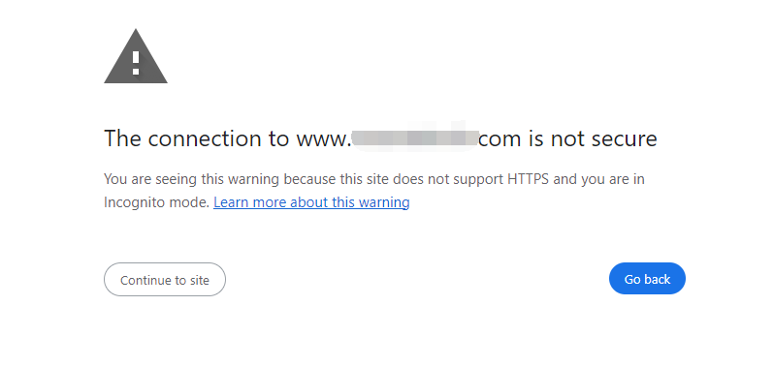Click the word 'not' in the heading
Viewport: 774px width, 367px height.
pyautogui.click(x=568, y=138)
